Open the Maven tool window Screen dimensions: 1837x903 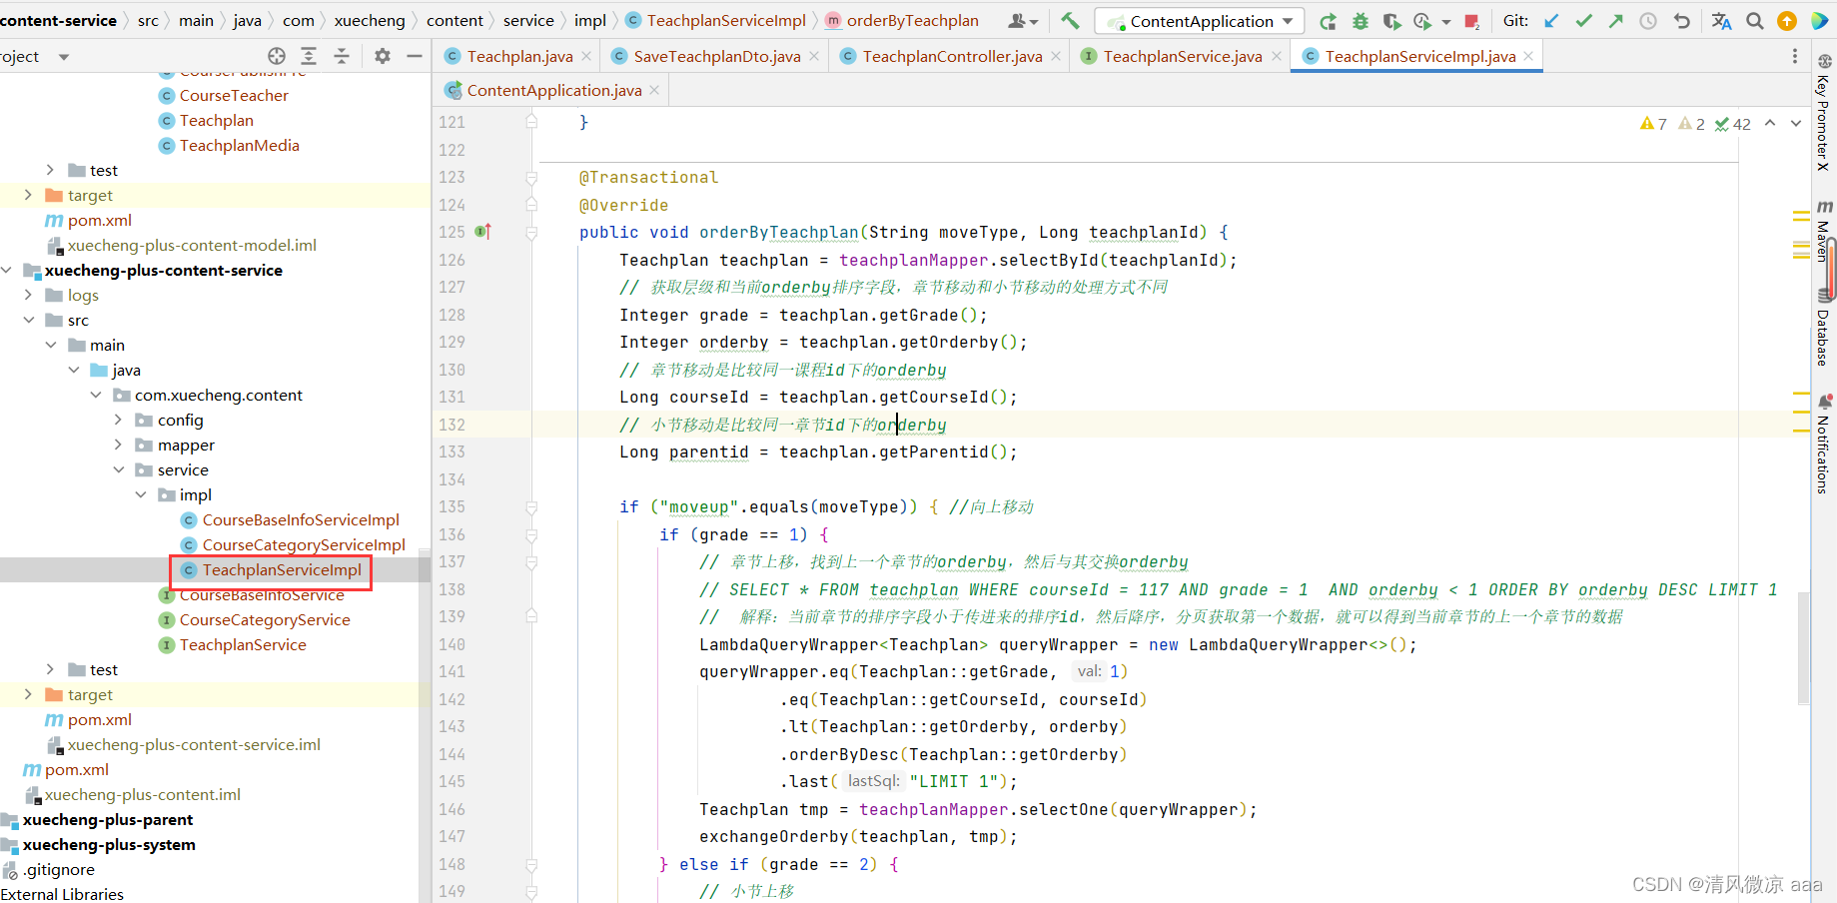click(x=1824, y=232)
